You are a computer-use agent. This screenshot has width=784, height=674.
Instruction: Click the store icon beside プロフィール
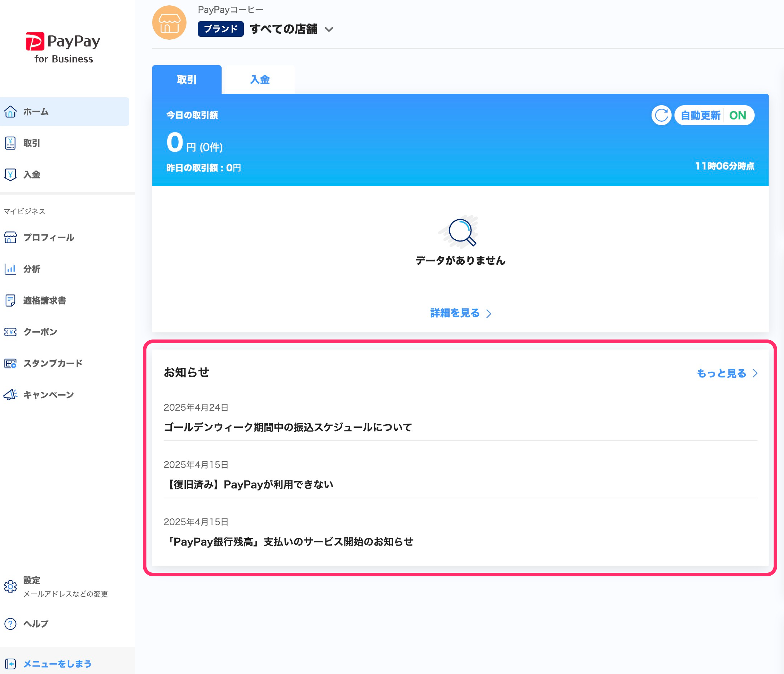click(10, 238)
